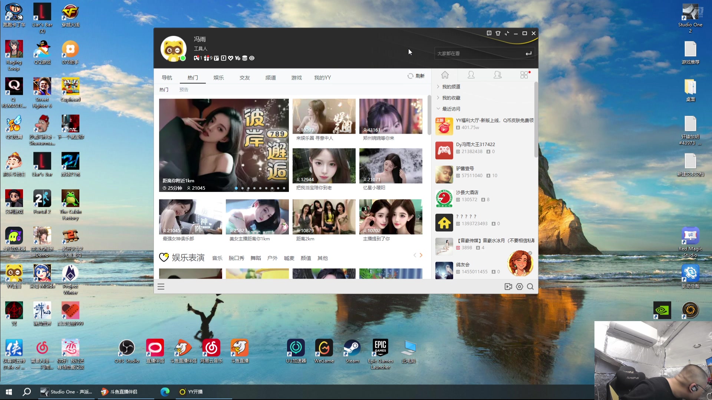Click the search magnifier icon in bottom bar
712x400 pixels.
(530, 287)
